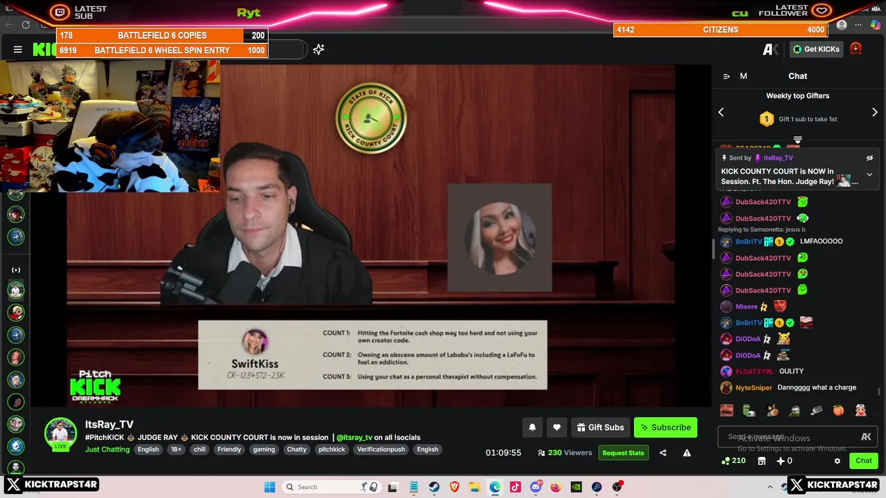Reload the browser page

tap(26, 25)
